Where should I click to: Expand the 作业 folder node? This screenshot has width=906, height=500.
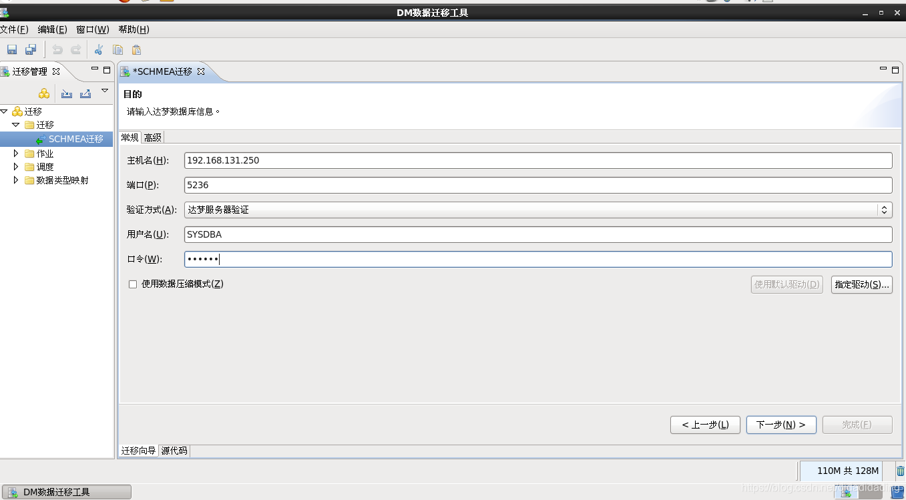16,153
